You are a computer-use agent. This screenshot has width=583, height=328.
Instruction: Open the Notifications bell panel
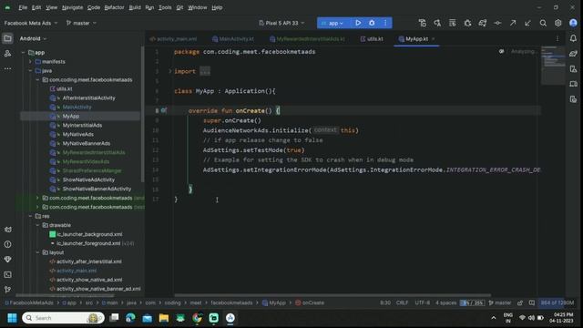pyautogui.click(x=573, y=38)
